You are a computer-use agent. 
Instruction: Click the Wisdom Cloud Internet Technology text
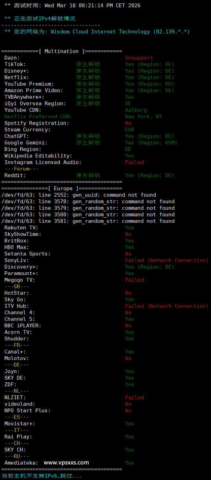(x=100, y=32)
